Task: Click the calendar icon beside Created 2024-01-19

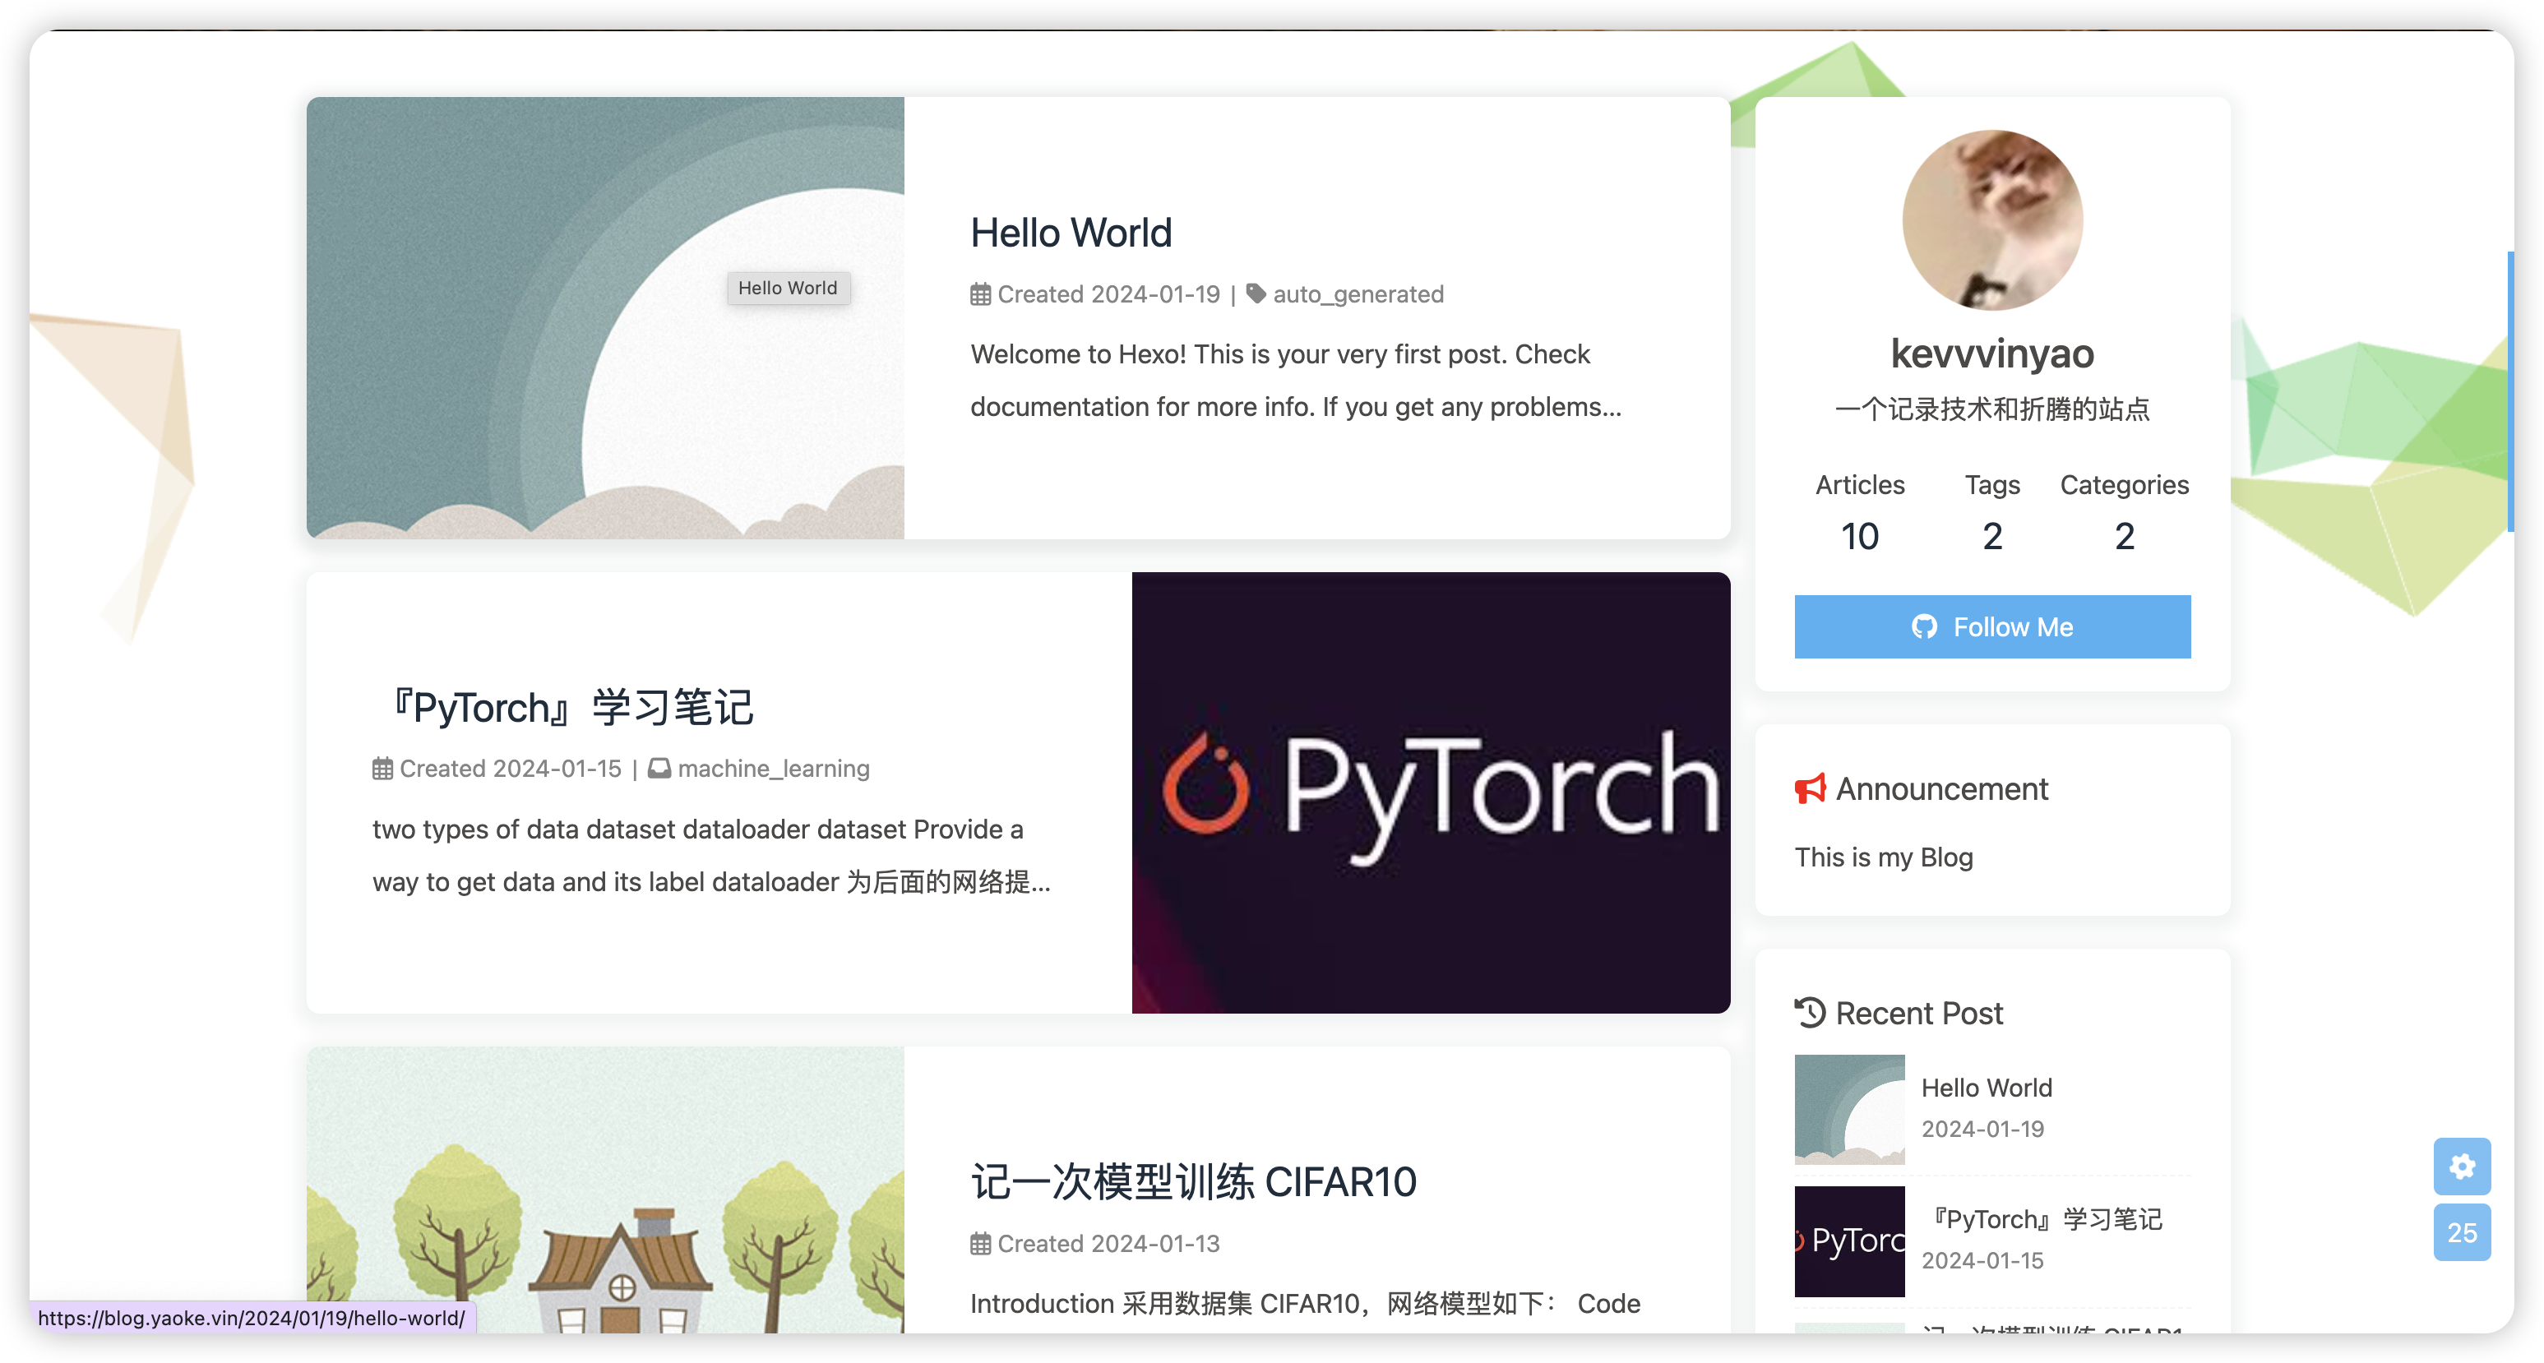Action: 979,294
